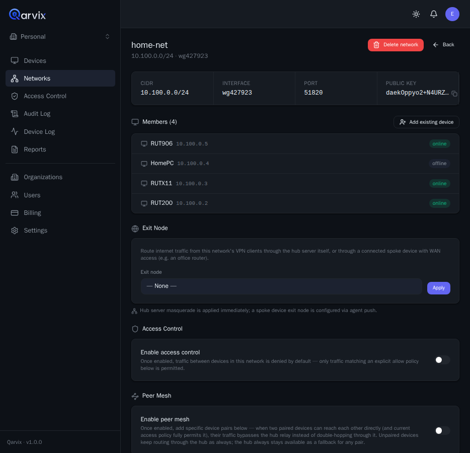Select the HomePC member row
This screenshot has width=470, height=453.
[x=295, y=164]
